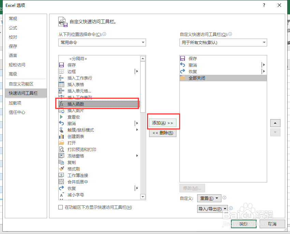Click info icon beside Choose commands label
Screen dimensions: 290x234
point(104,34)
